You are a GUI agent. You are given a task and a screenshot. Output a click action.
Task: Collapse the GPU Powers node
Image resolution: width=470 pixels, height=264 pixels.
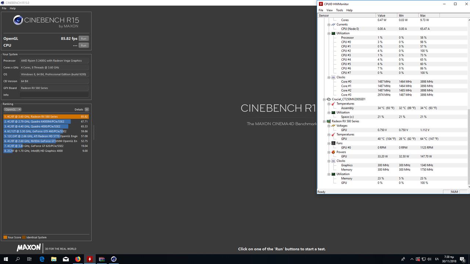coord(329,152)
